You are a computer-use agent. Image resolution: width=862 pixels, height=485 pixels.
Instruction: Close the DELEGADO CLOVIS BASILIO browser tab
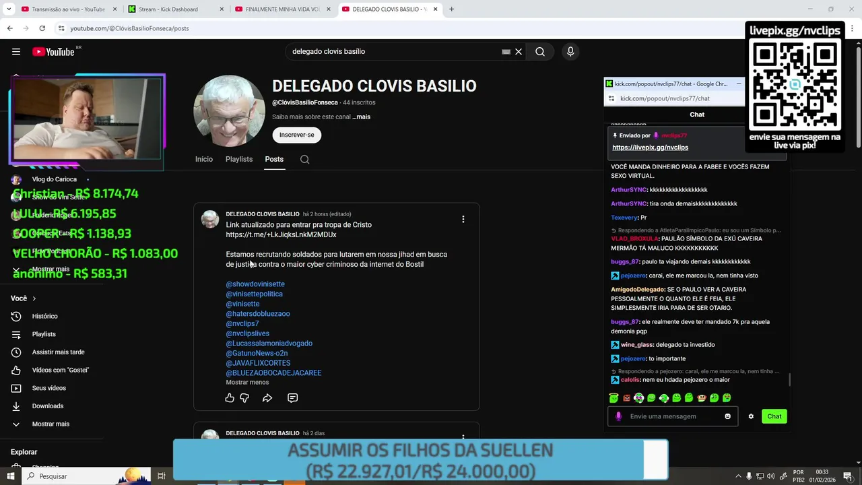tap(436, 9)
